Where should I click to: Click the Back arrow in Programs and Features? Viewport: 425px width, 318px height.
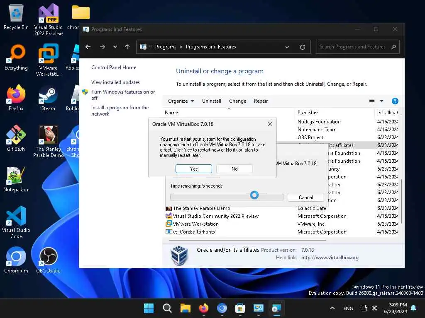[x=88, y=47]
